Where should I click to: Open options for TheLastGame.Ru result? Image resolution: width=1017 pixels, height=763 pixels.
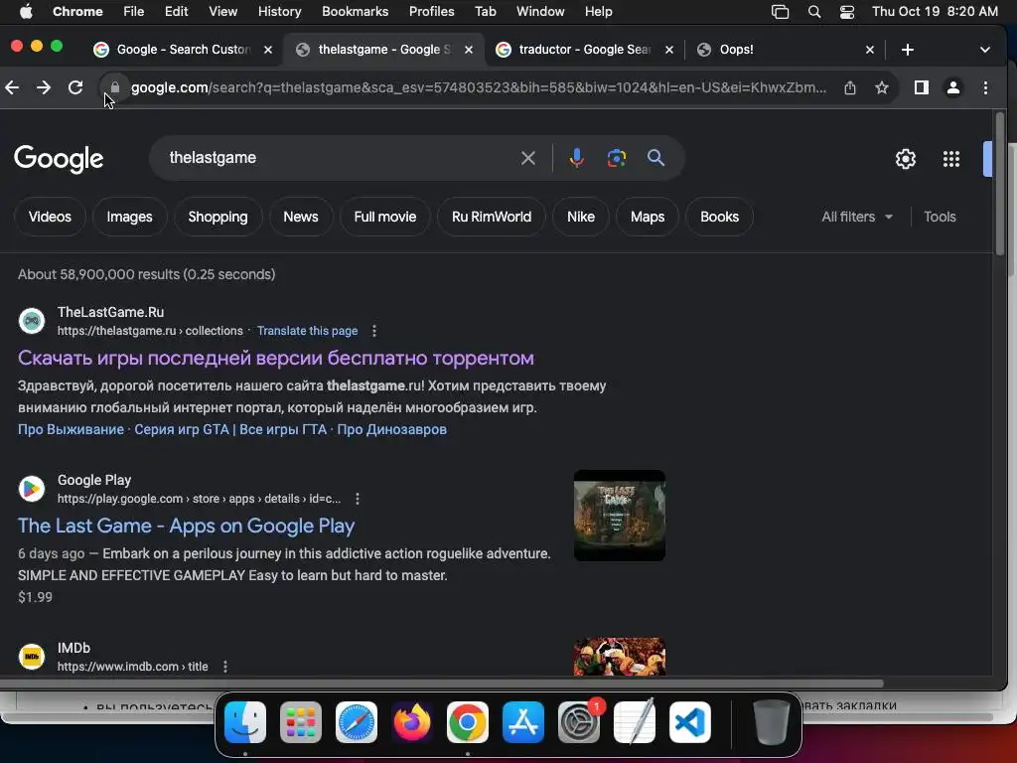[374, 331]
